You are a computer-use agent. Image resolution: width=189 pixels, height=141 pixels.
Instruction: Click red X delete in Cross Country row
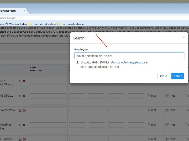tap(24, 139)
